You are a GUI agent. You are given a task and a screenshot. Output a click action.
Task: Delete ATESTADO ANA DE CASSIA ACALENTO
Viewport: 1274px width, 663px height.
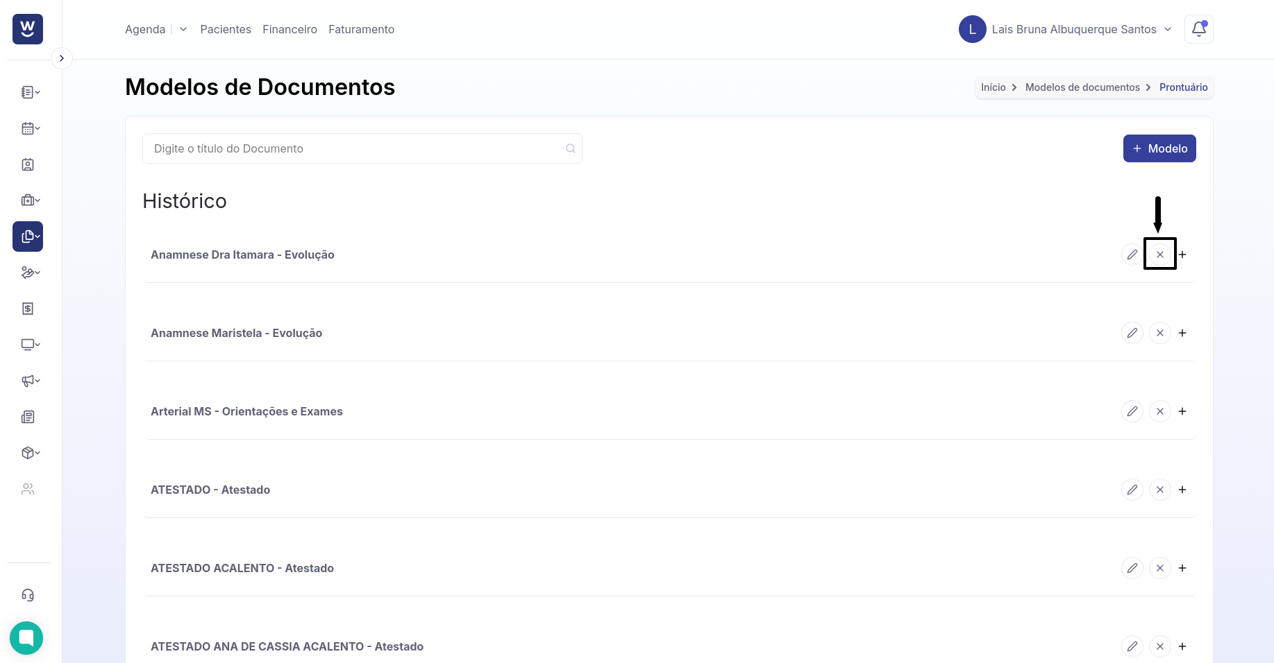tap(1160, 646)
